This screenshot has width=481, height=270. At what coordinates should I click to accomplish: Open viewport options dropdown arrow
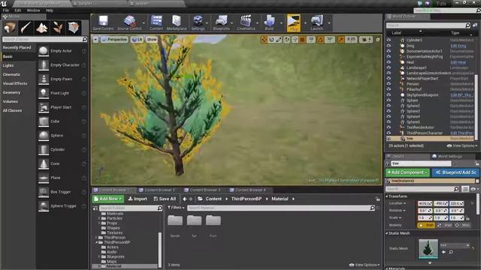point(95,40)
